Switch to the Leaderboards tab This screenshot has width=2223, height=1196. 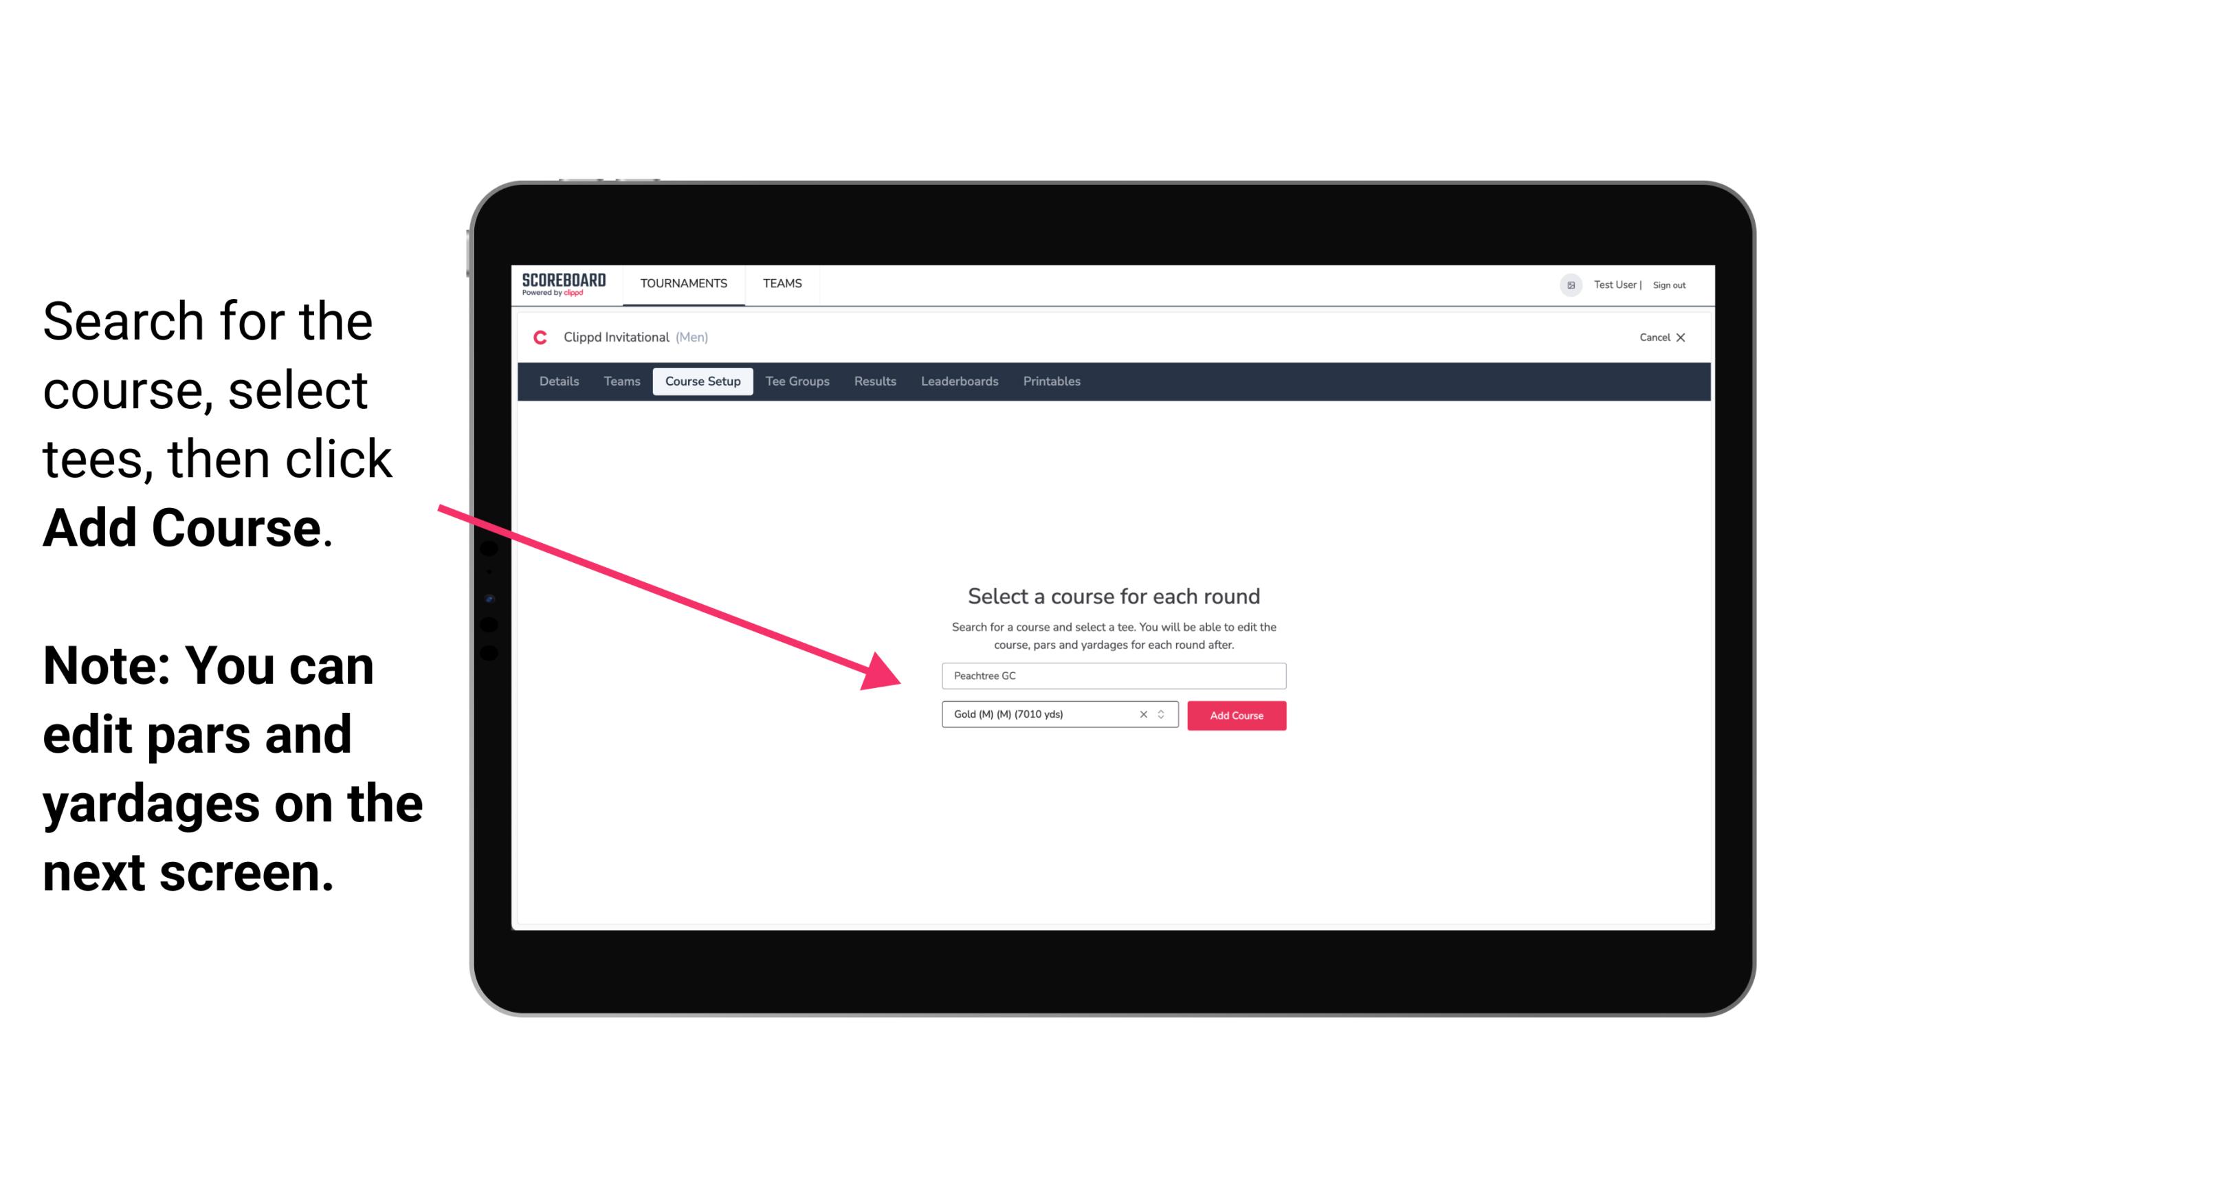(957, 381)
